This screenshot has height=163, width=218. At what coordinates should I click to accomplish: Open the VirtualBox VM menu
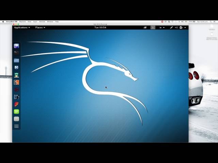point(12,22)
